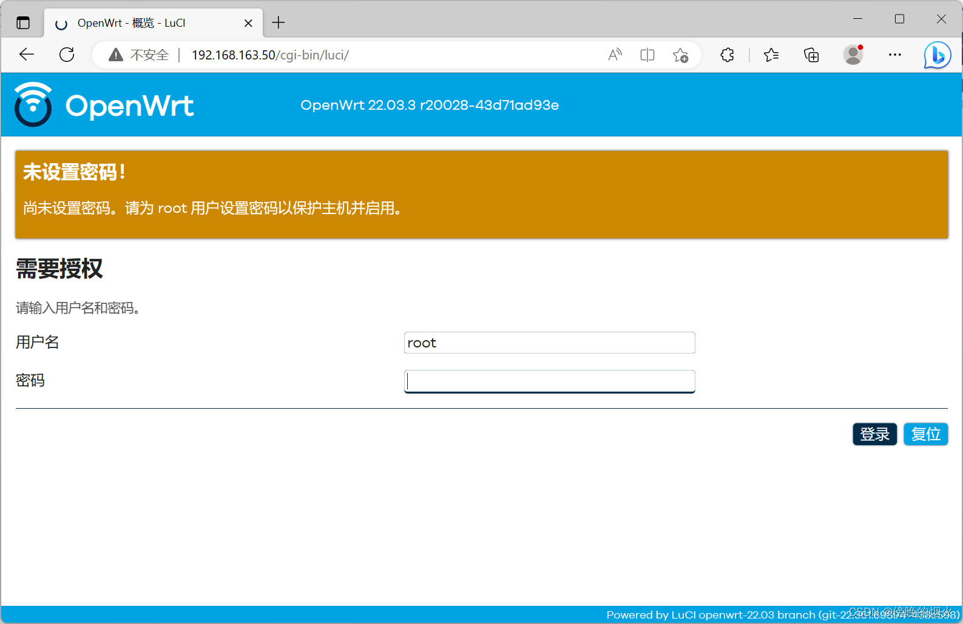Click the 未设置密码! warning heading

coord(74,172)
